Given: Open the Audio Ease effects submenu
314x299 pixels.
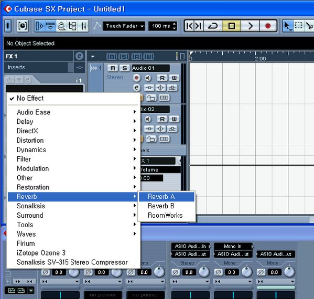Looking at the screenshot, I should (73, 112).
